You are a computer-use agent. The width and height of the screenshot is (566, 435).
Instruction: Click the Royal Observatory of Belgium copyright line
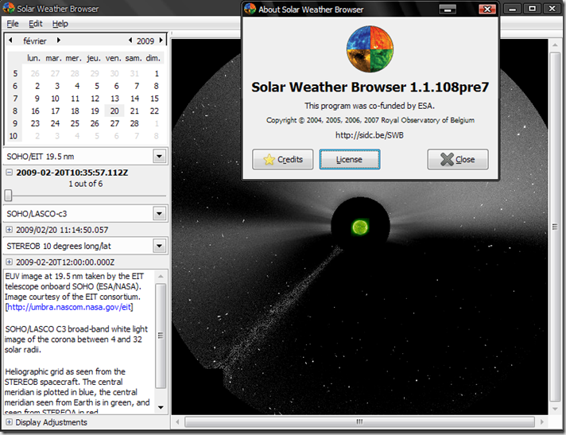pos(370,120)
